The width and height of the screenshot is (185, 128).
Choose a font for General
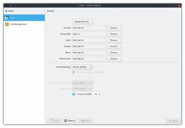click(114, 28)
